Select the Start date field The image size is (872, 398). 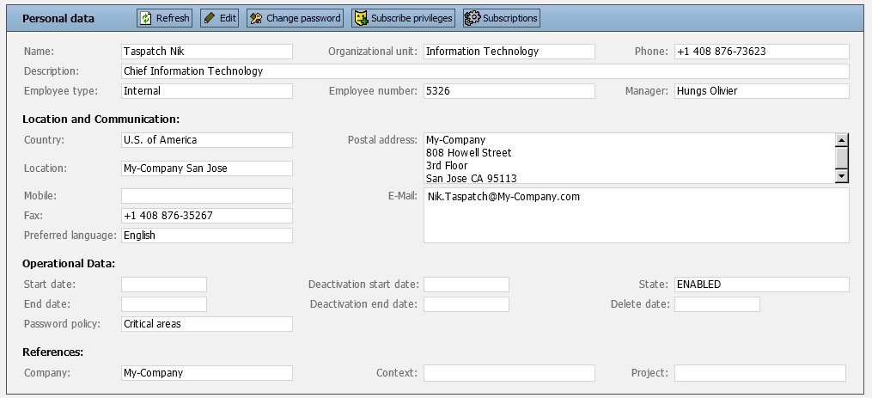tap(163, 285)
